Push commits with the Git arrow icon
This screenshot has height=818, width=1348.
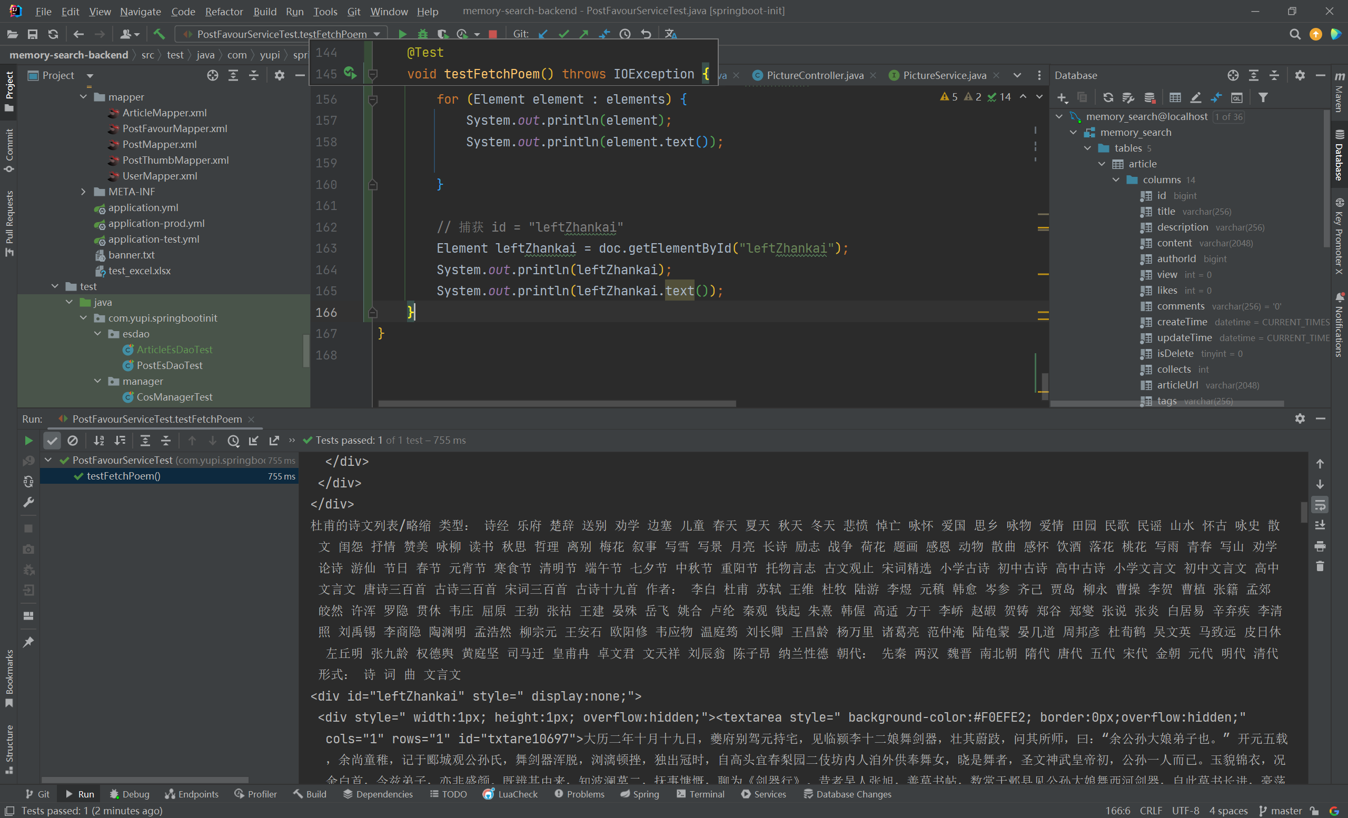pyautogui.click(x=584, y=34)
